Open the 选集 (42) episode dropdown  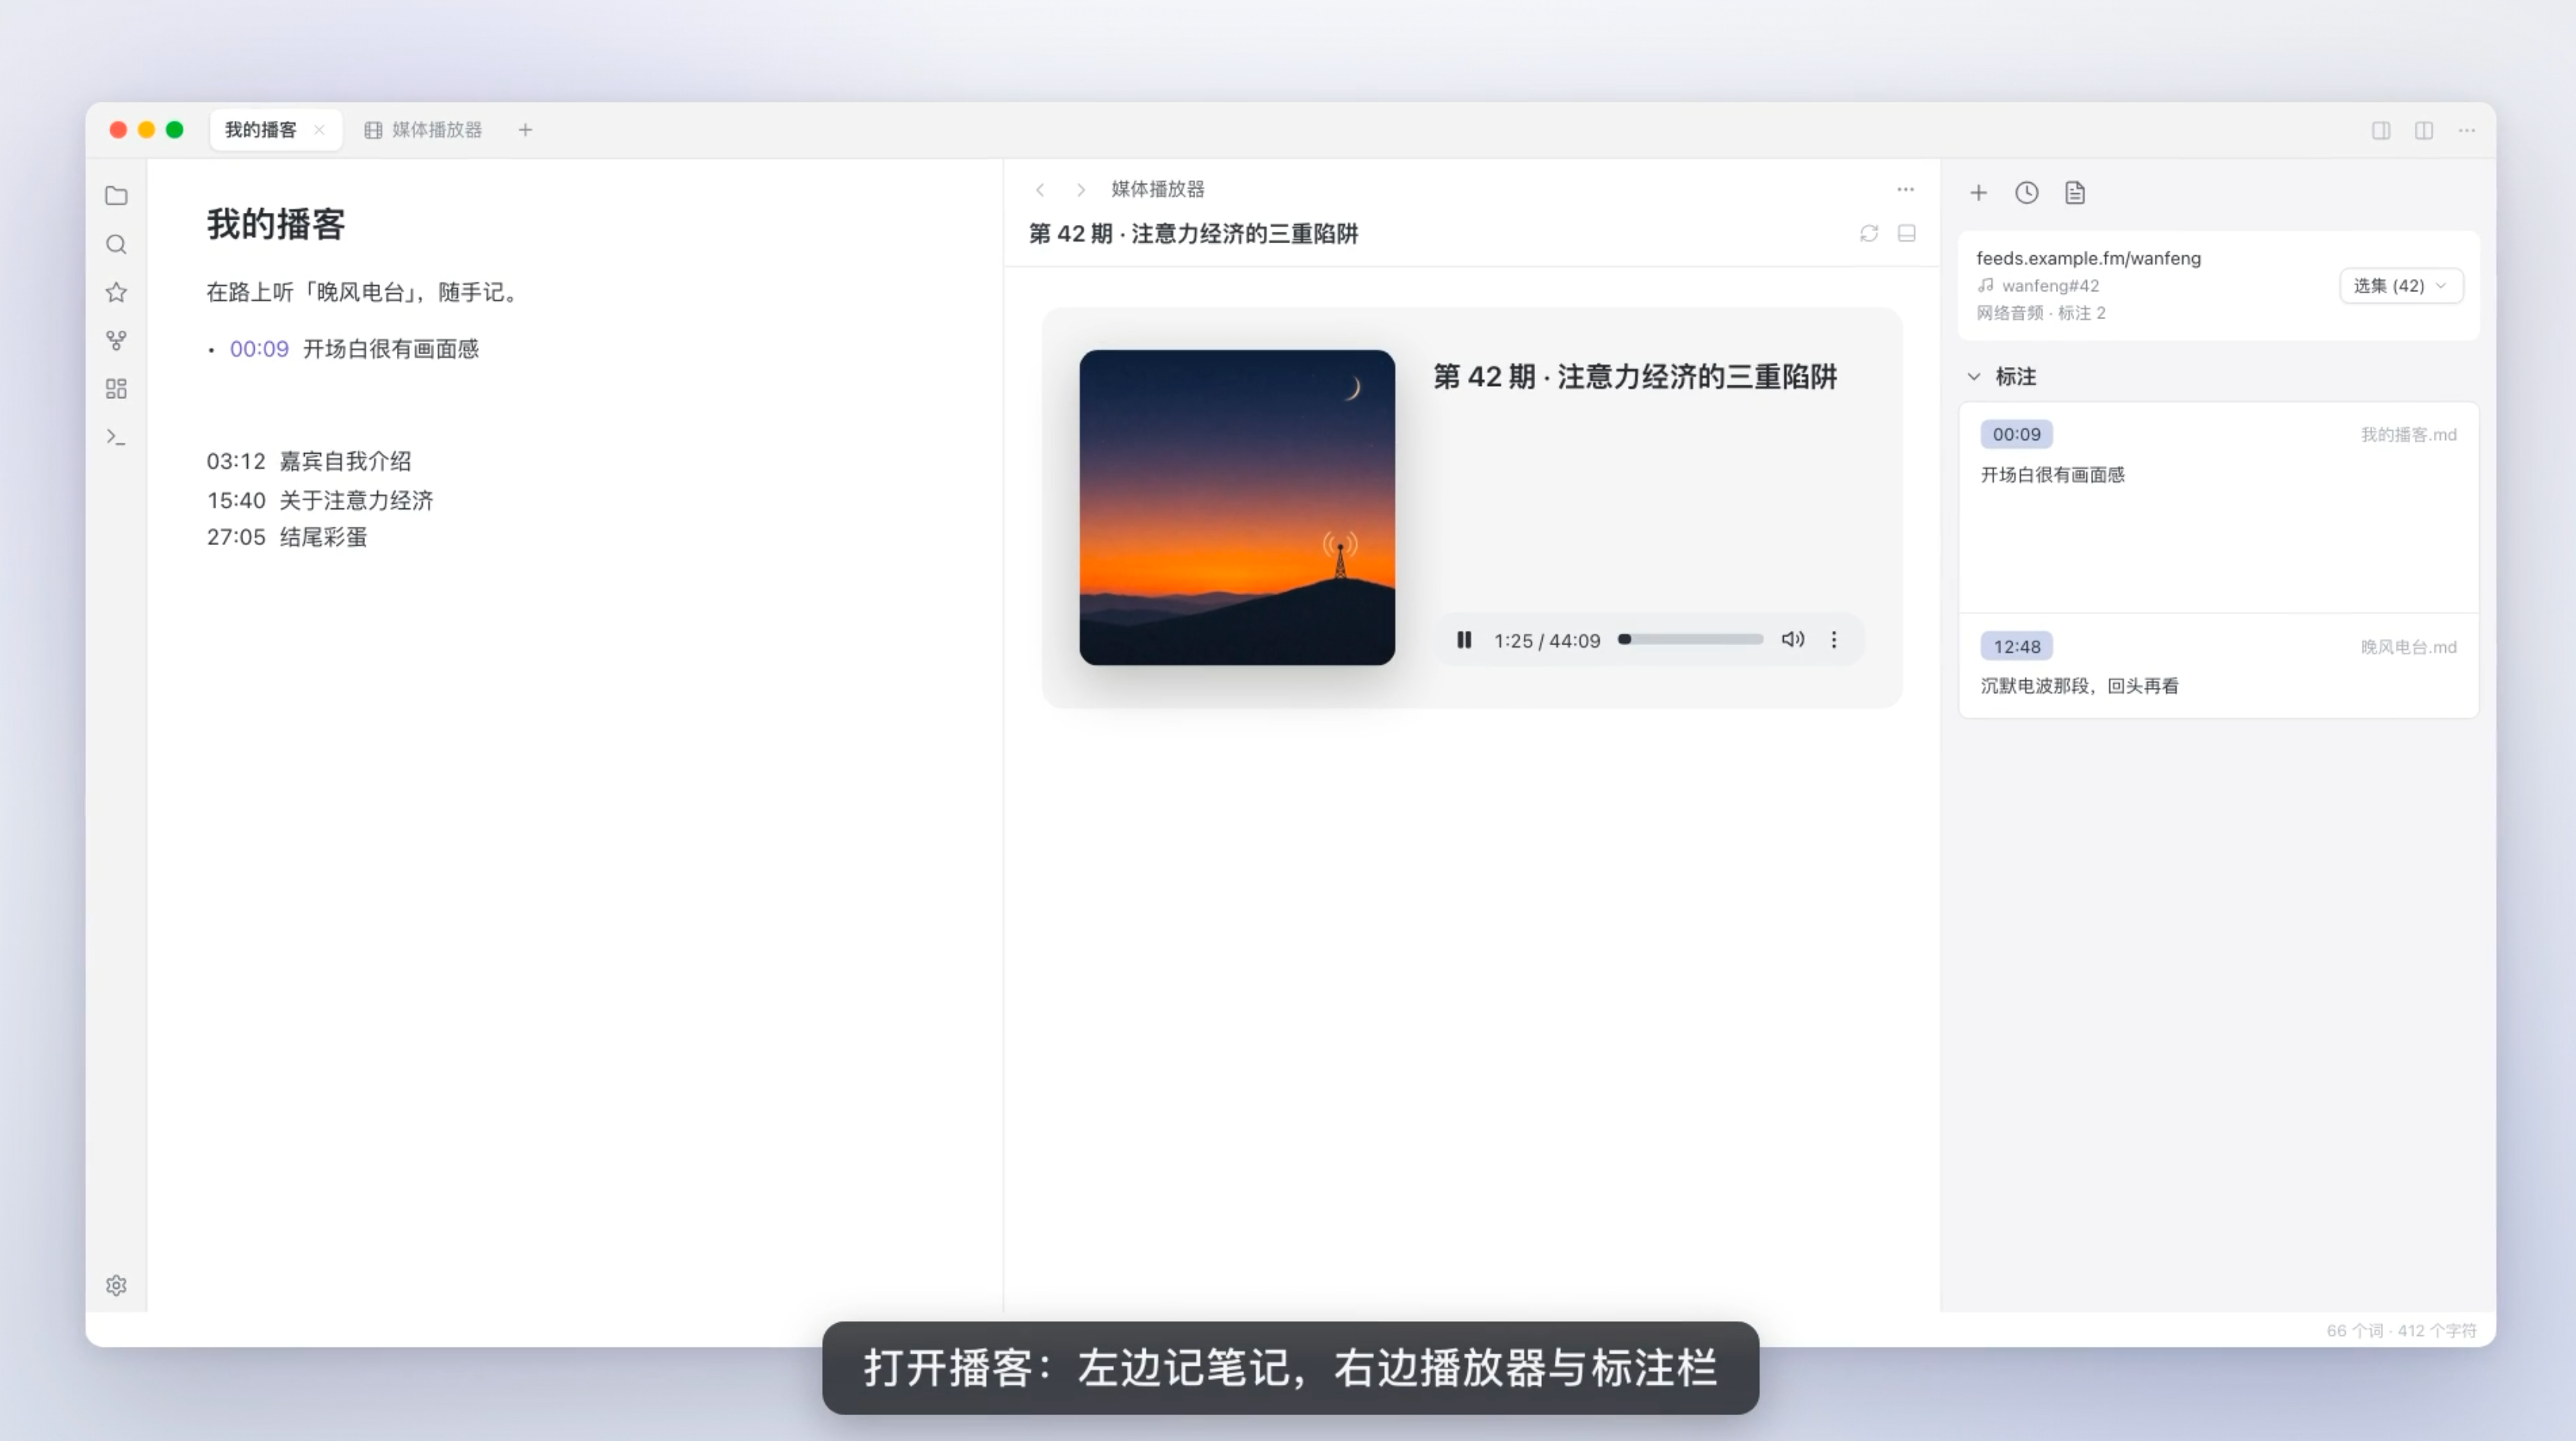[2401, 286]
